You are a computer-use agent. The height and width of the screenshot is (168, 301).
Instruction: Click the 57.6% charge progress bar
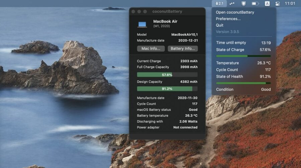coord(167,75)
